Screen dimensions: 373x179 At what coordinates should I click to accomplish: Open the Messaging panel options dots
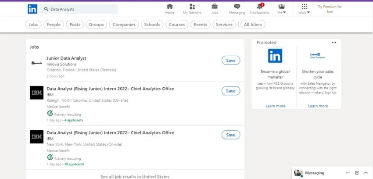[348, 173]
